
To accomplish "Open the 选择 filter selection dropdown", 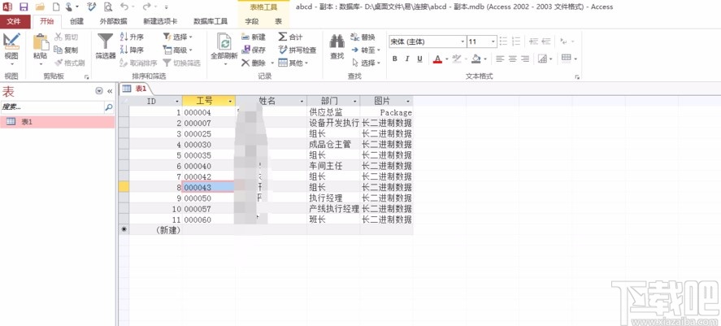I will coord(178,37).
